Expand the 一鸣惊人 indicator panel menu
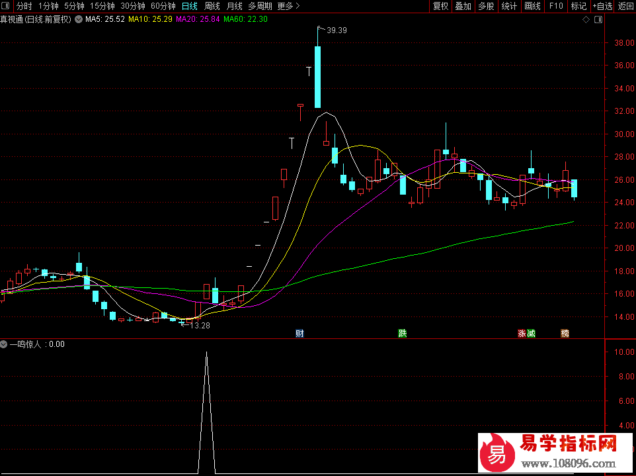Viewport: 636px width, 476px height. (5, 344)
